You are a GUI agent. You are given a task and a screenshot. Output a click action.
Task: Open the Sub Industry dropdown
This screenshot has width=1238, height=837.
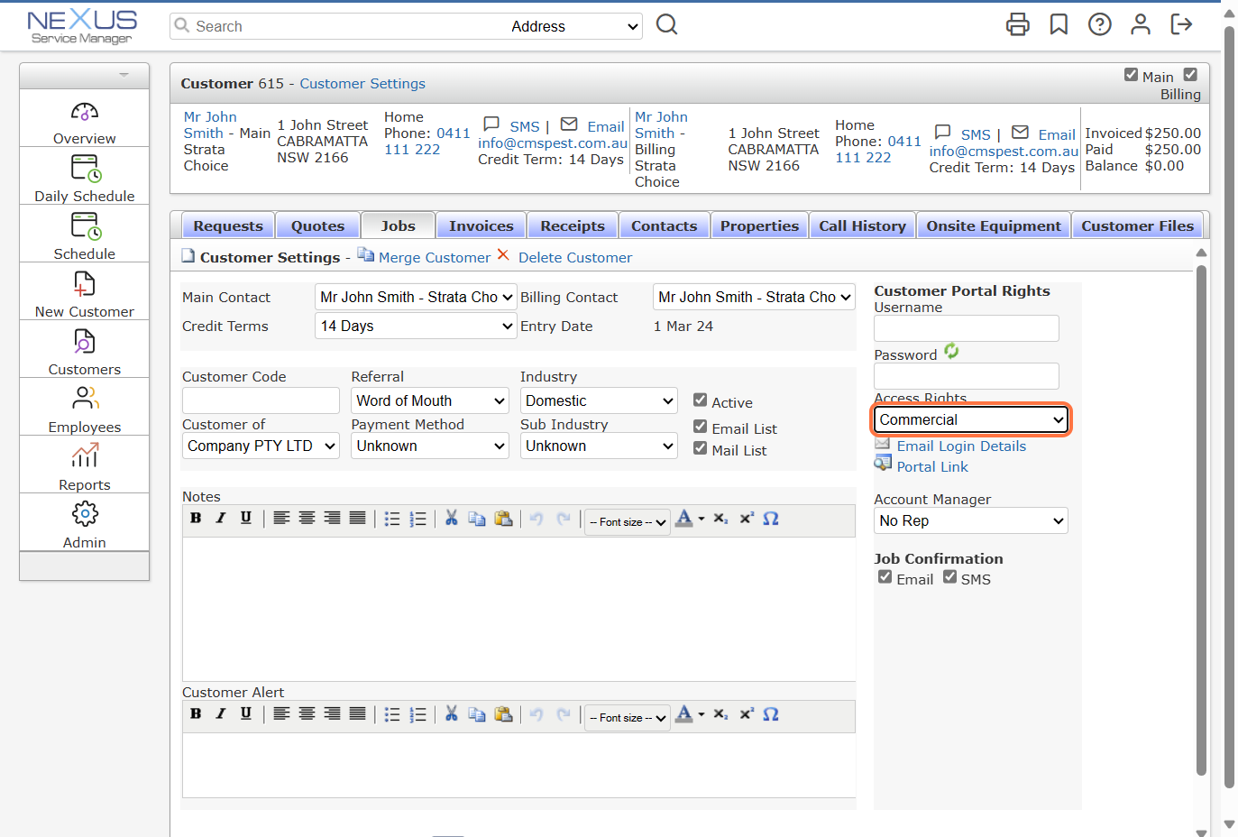point(599,446)
